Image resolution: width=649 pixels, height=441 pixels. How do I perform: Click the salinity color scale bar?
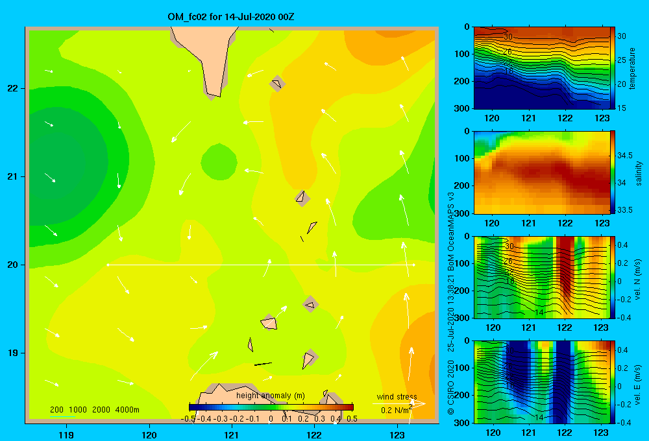point(613,173)
